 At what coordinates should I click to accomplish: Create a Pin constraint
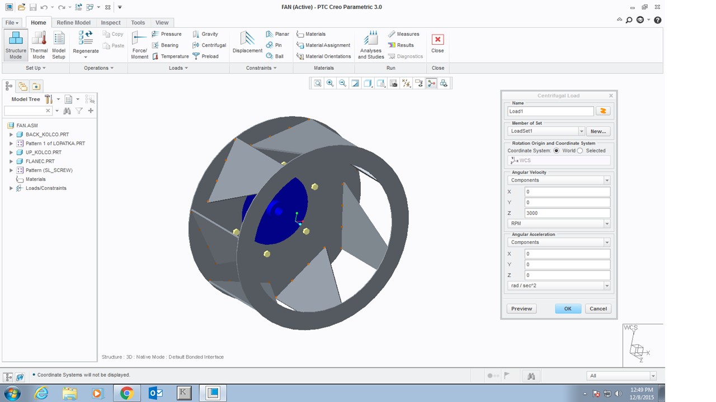click(274, 45)
